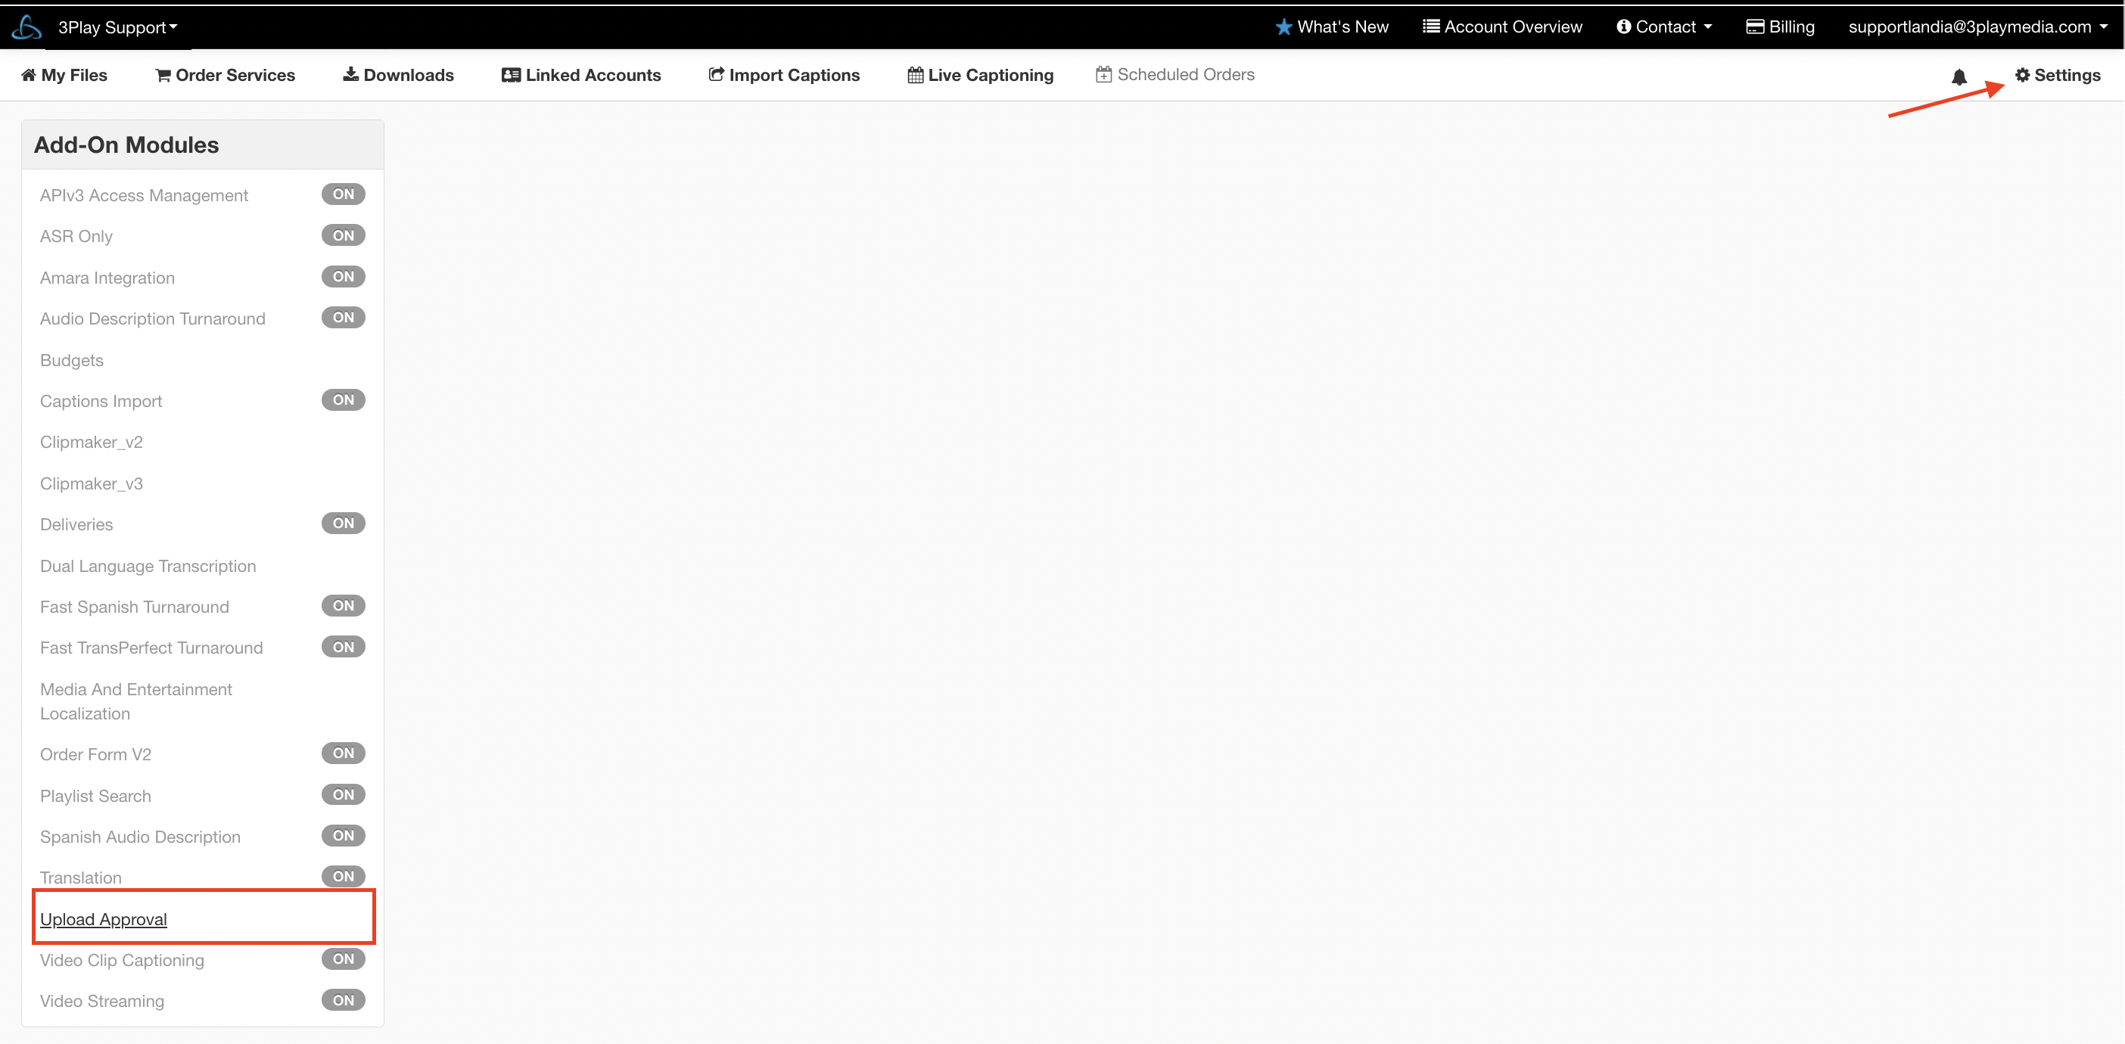
Task: Toggle Video Clip Captioning ON switch
Action: 343,959
